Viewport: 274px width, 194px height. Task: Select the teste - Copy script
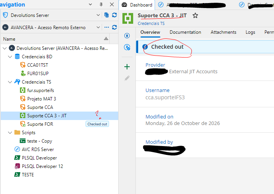[x=40, y=141]
